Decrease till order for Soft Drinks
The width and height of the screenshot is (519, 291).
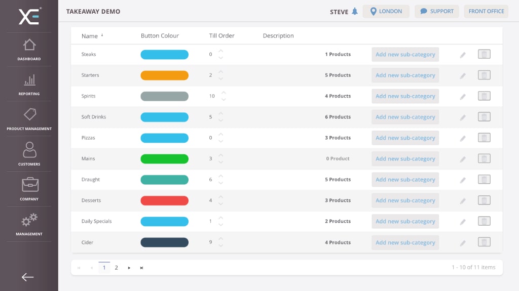[x=220, y=120]
